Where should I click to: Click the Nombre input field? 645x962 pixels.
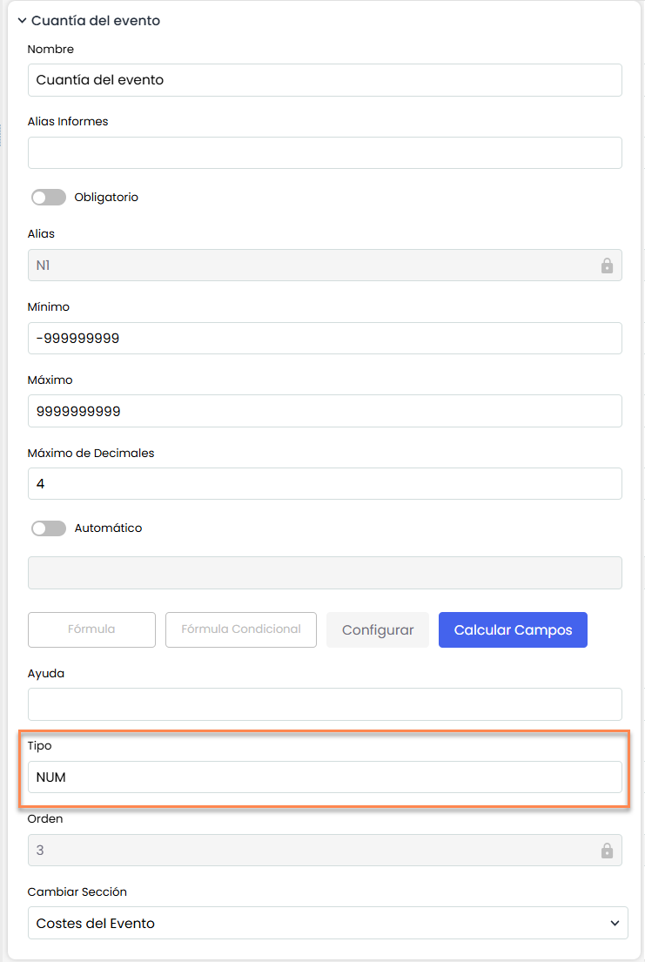tap(325, 80)
